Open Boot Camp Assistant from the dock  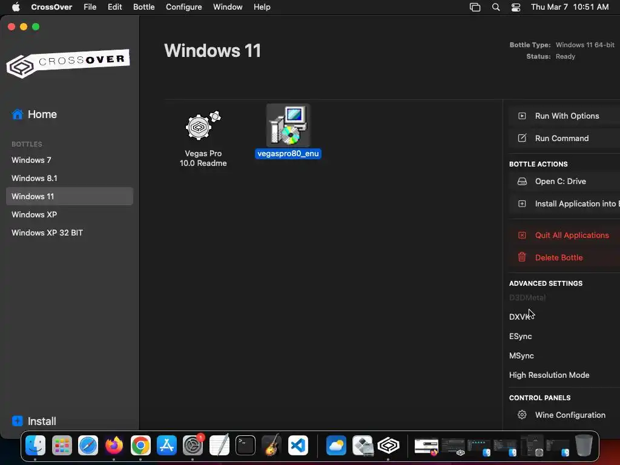(x=362, y=446)
